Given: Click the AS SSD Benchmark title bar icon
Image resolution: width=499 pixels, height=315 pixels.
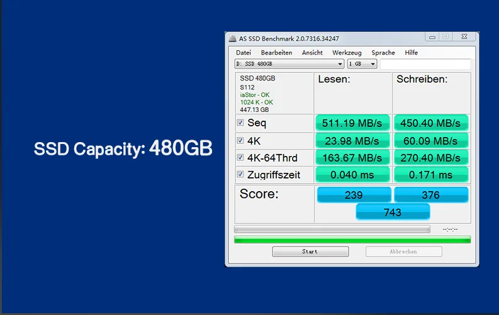Looking at the screenshot, I should pos(233,38).
